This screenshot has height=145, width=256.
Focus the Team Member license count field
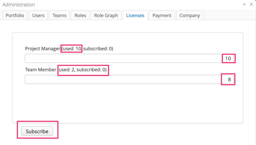(x=130, y=79)
